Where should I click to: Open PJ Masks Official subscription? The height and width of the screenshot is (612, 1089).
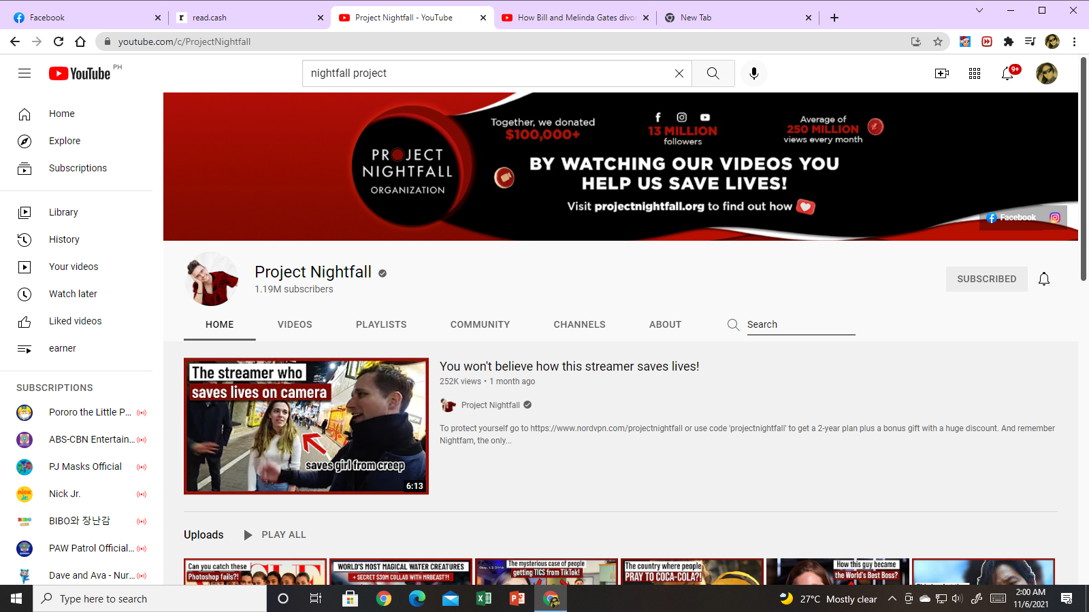click(x=76, y=466)
